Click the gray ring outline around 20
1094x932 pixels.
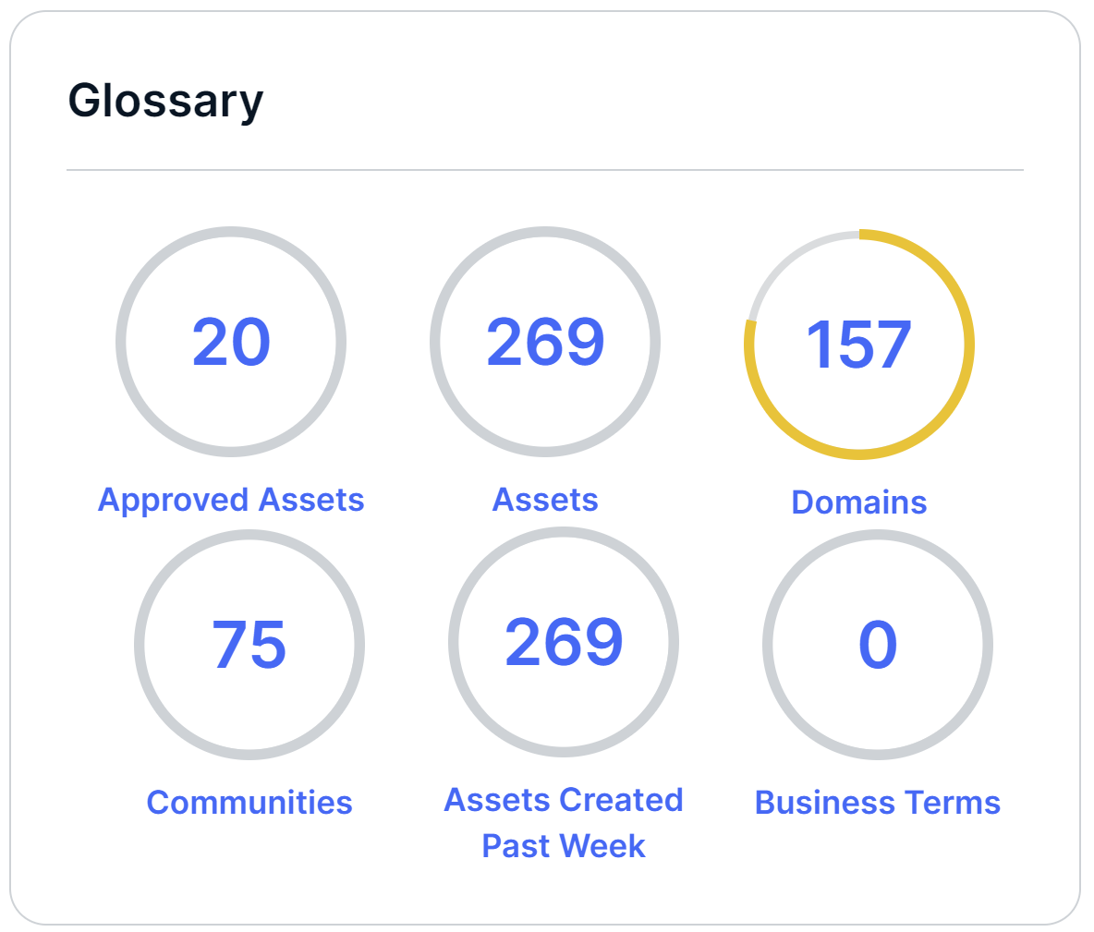(121, 343)
